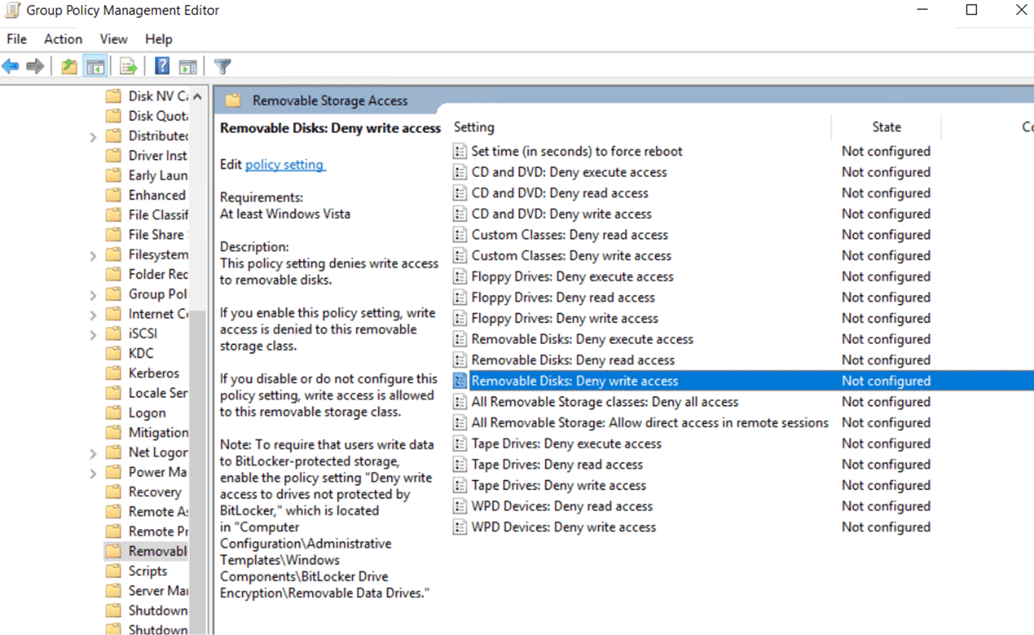Click icon beside Floppy Drives: Deny write access

[x=460, y=319]
